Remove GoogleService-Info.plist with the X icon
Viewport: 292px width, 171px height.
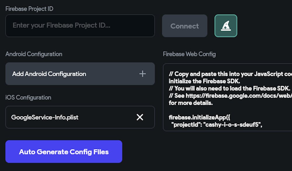click(140, 117)
